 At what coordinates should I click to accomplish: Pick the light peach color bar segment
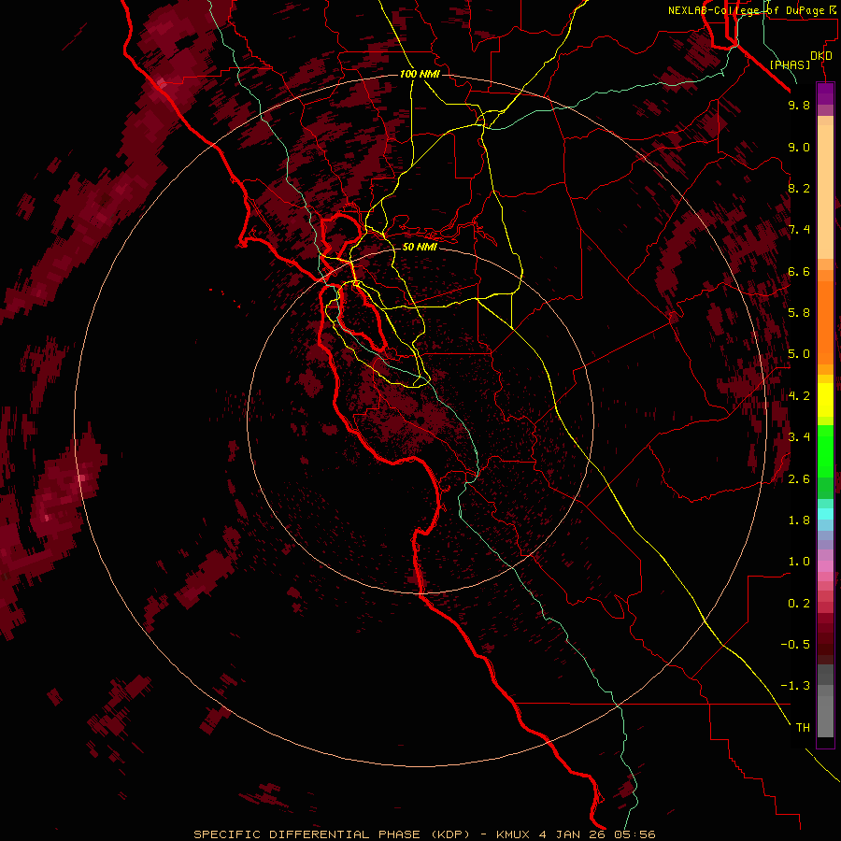pyautogui.click(x=825, y=192)
